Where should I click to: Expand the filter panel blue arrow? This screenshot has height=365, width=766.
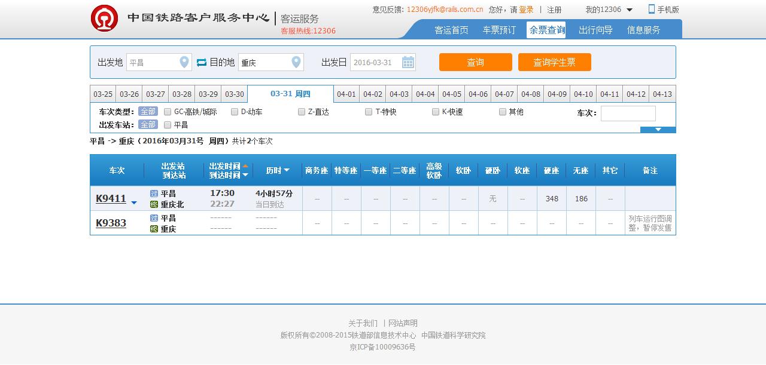pyautogui.click(x=658, y=130)
